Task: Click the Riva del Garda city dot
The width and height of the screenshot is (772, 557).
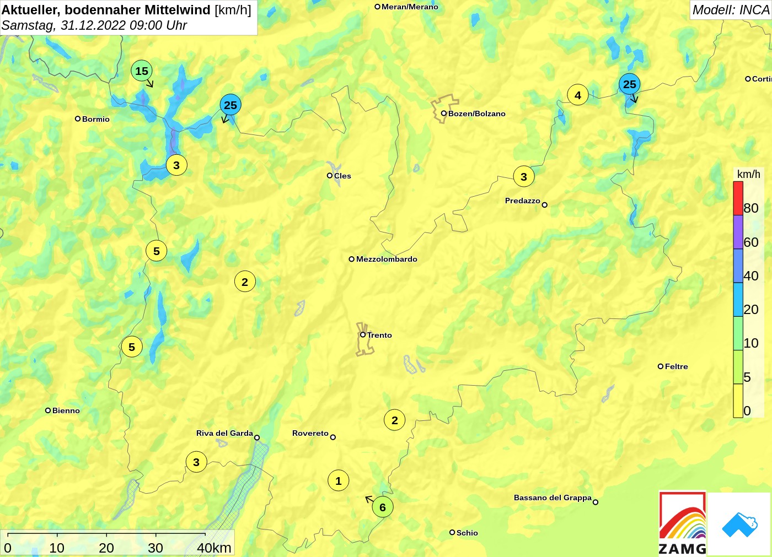Action: [257, 438]
